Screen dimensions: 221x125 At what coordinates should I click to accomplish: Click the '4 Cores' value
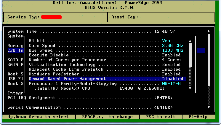(x=171, y=60)
